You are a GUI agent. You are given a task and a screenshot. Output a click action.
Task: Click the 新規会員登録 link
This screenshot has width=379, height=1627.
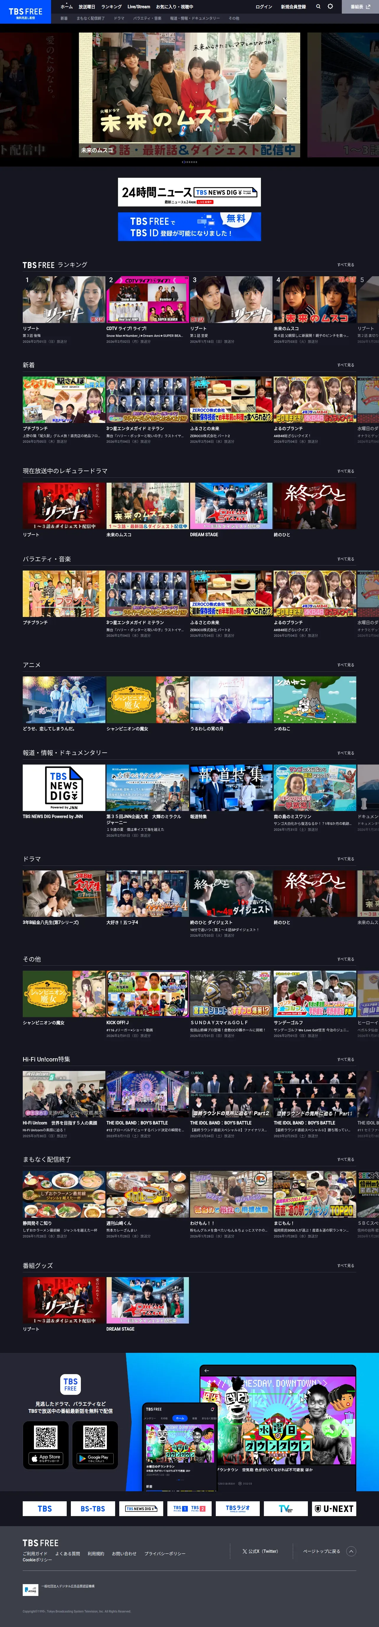tap(293, 6)
